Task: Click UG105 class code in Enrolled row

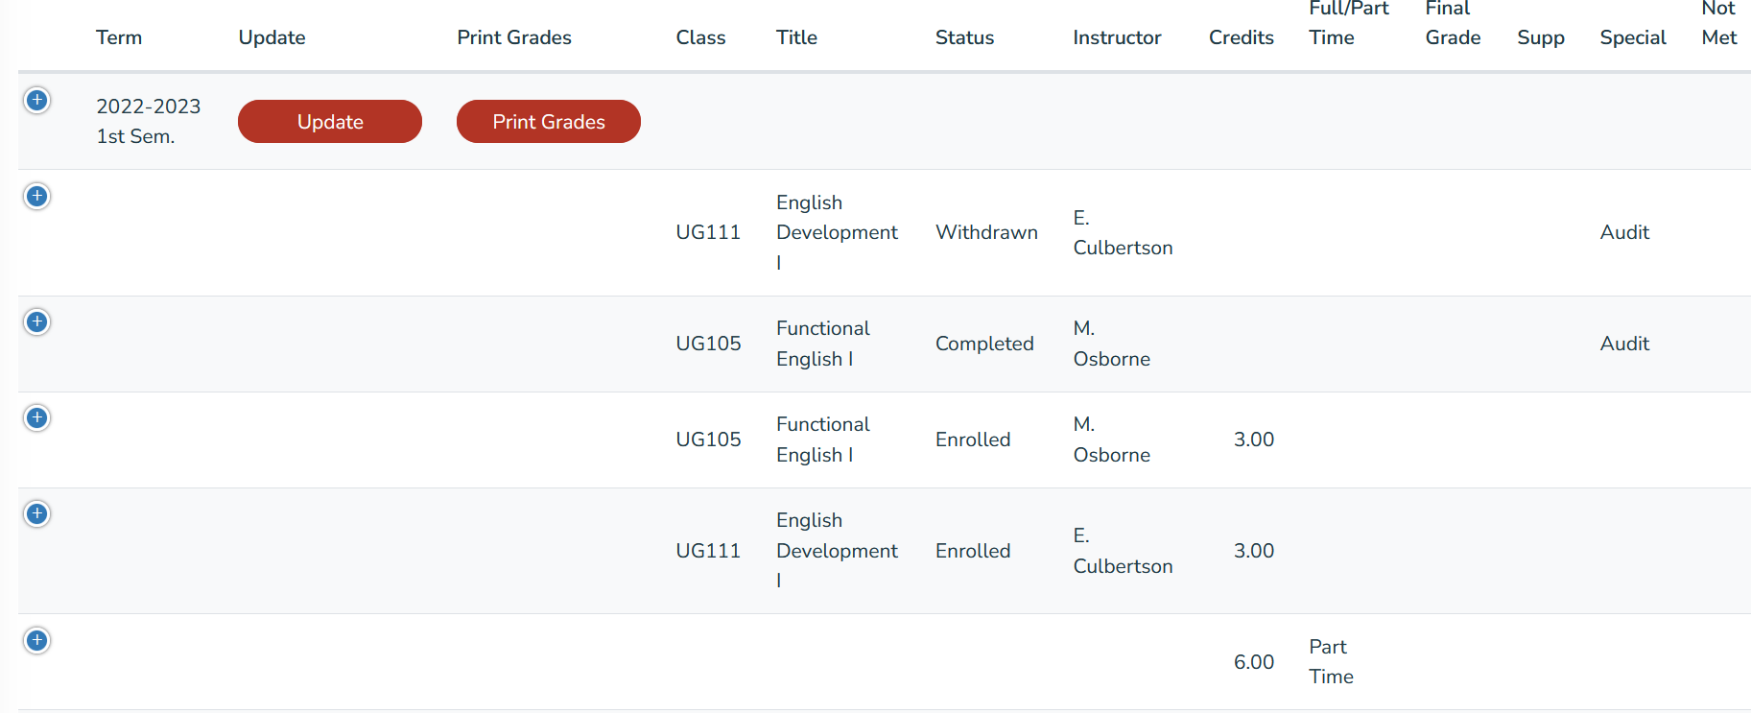Action: [x=708, y=440]
